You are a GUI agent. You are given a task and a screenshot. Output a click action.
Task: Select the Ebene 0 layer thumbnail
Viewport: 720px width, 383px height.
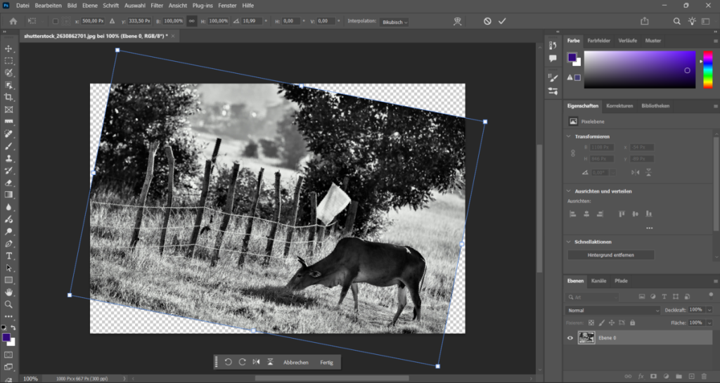point(586,338)
